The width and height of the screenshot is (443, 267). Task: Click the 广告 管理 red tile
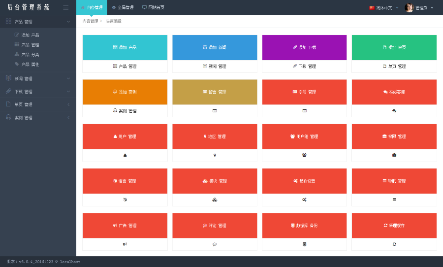(x=125, y=226)
